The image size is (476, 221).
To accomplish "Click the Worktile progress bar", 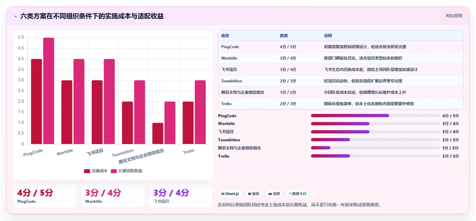I will coord(375,124).
